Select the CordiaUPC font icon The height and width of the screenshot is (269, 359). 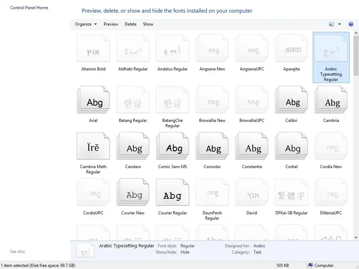coord(93,192)
